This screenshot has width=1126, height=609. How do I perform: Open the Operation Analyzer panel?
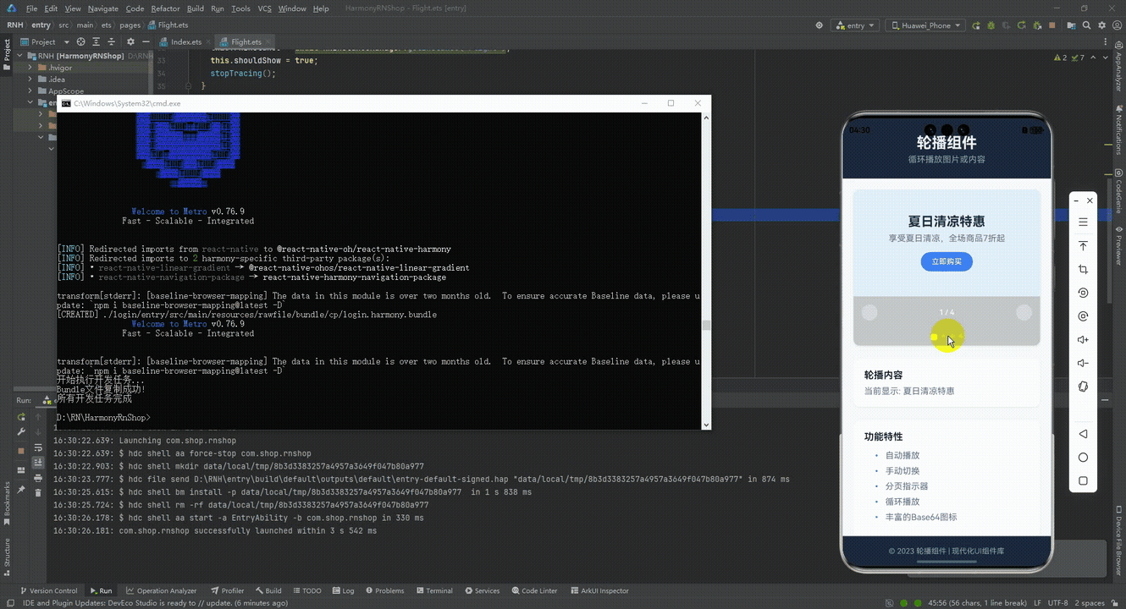pos(161,590)
